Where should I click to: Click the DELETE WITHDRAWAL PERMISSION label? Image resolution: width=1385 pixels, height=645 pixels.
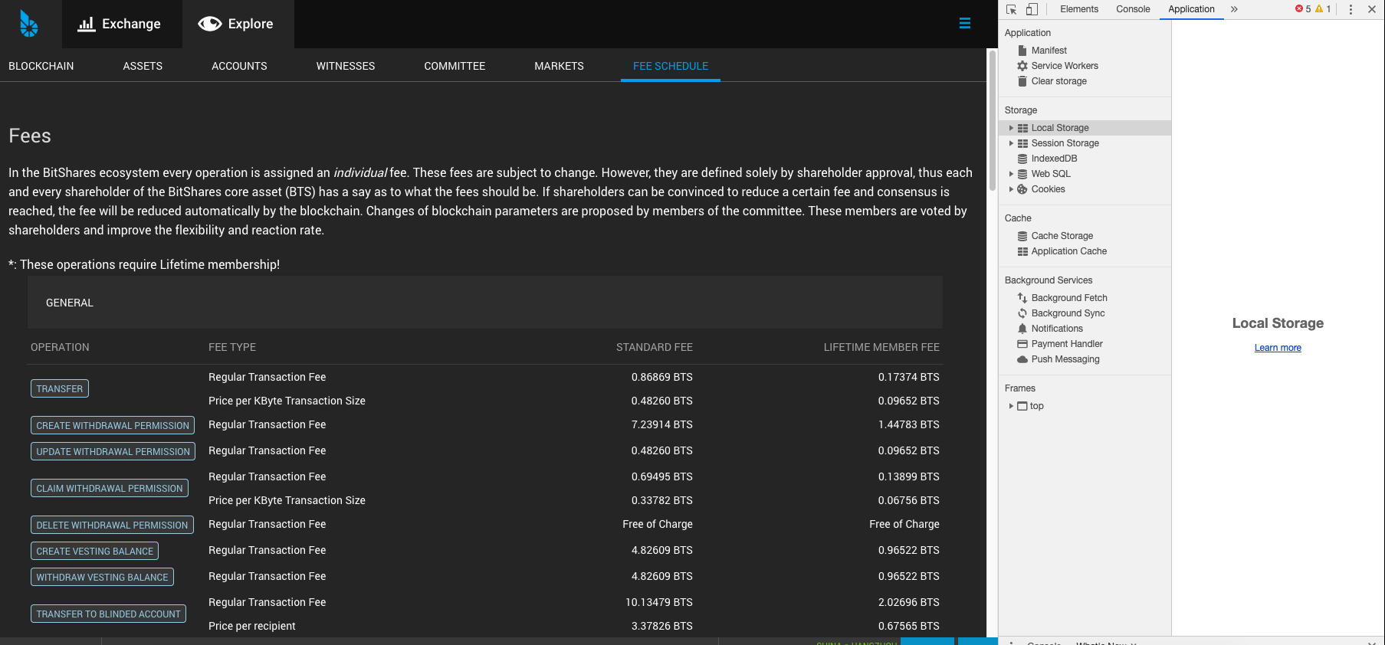[112, 525]
